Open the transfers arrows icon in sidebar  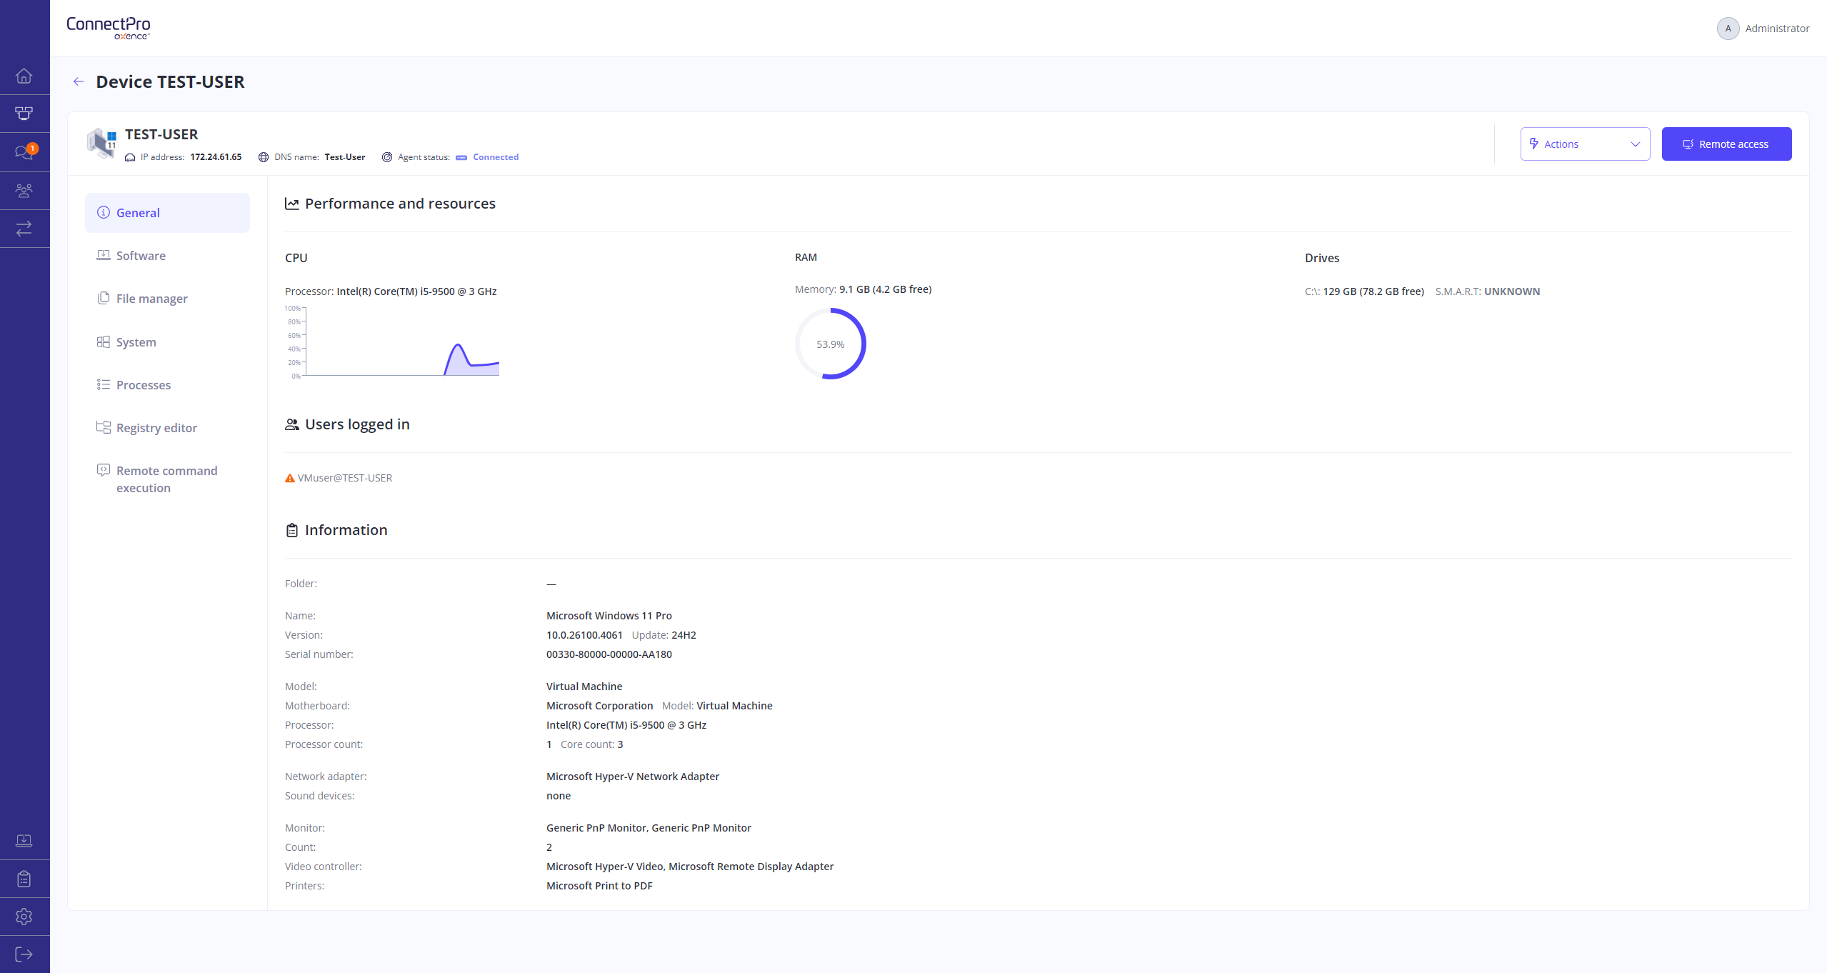[24, 228]
